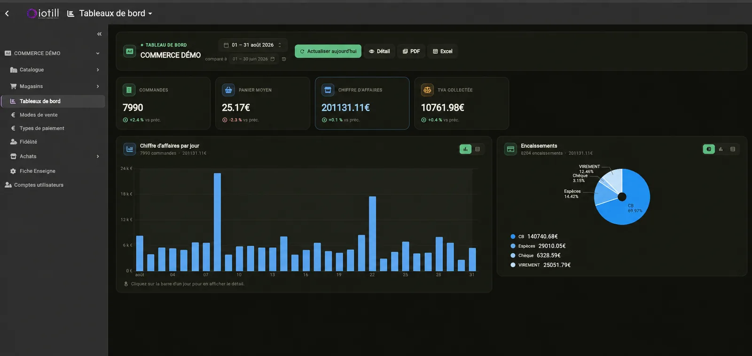Expand the Achats submenu
The height and width of the screenshot is (356, 752).
tap(98, 157)
